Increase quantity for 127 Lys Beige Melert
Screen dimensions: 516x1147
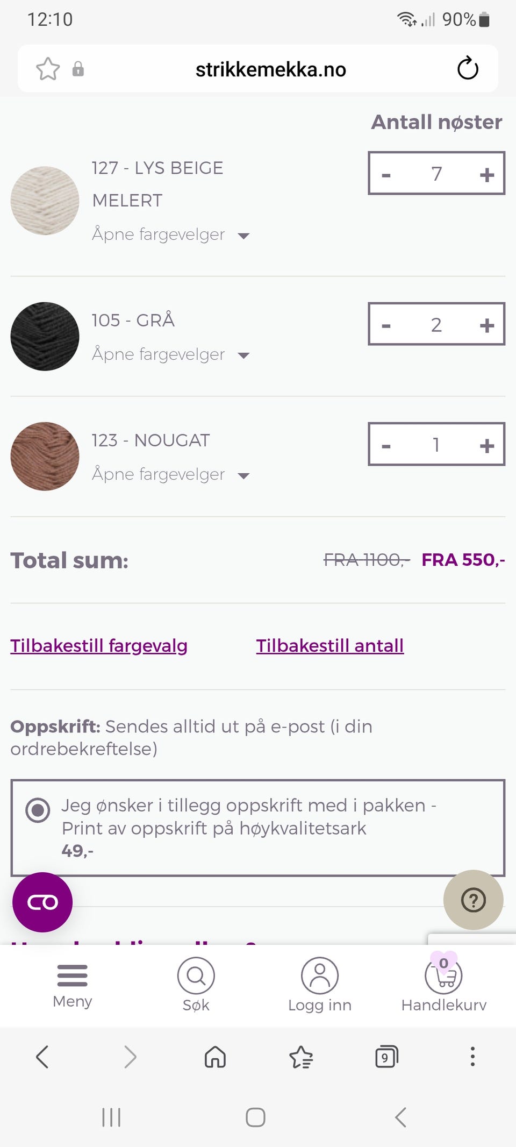pos(486,174)
